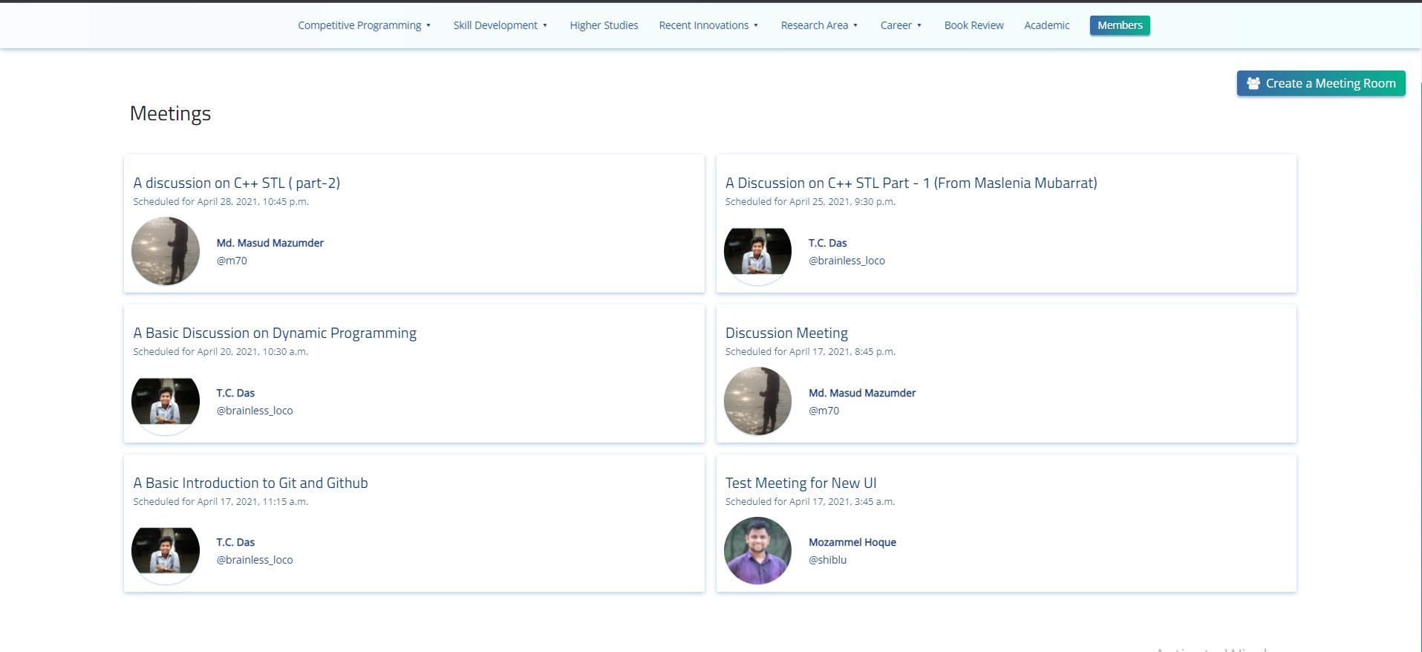Open Md. Masud Mazumder's avatar in STL part-2 card
The height and width of the screenshot is (652, 1422).
[x=166, y=251]
